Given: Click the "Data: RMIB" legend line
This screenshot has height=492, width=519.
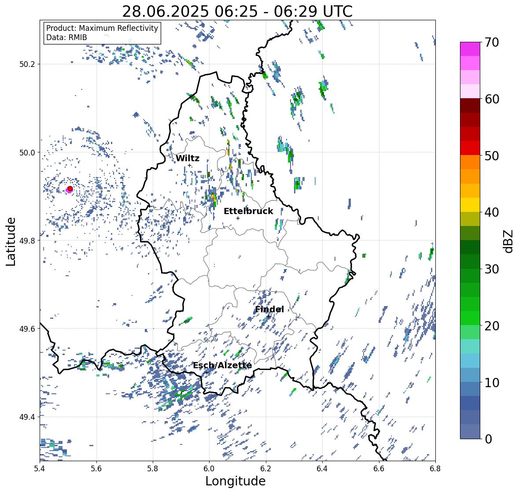Looking at the screenshot, I should [x=66, y=37].
